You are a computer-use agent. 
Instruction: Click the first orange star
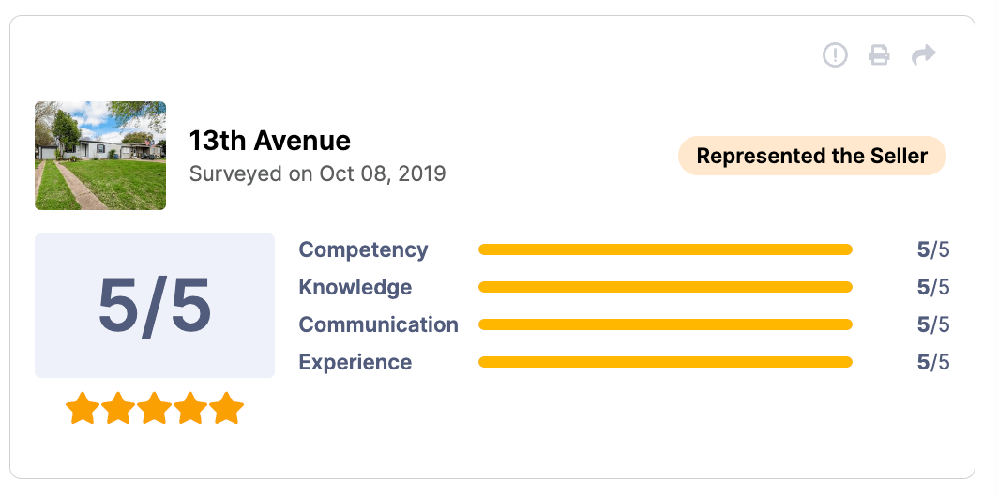83,409
